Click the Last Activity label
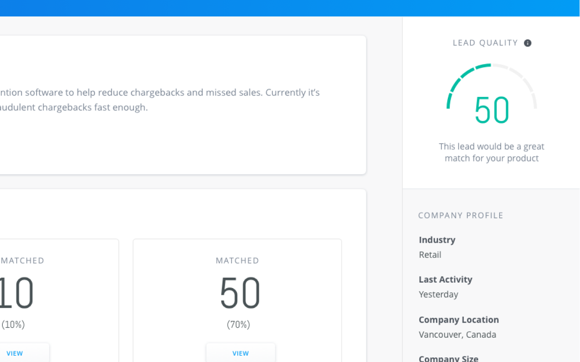 click(x=446, y=279)
